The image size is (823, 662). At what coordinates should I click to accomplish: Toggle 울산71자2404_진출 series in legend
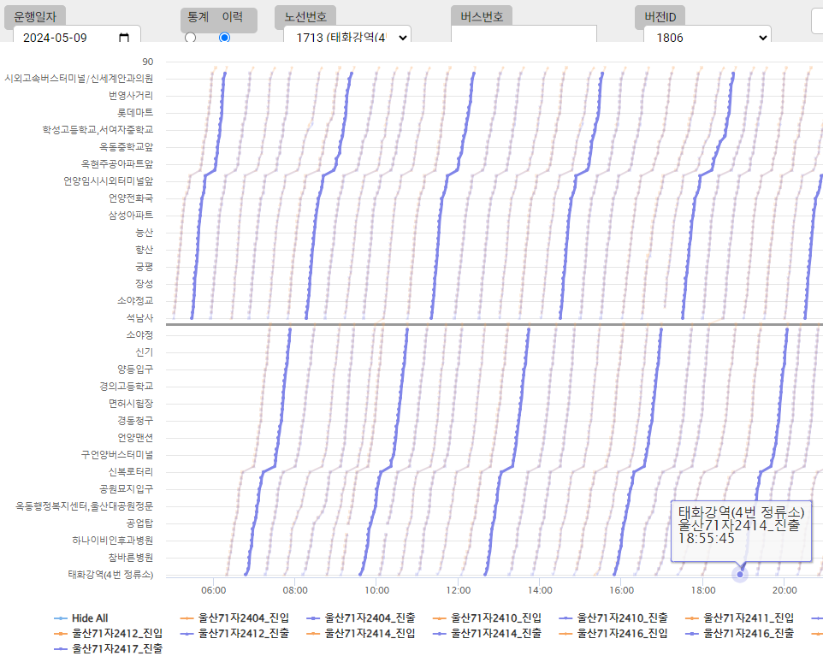click(x=358, y=618)
